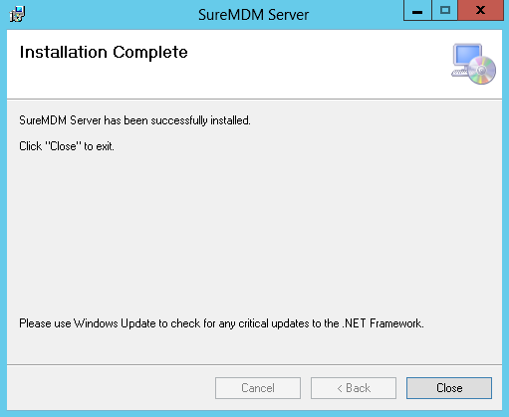
Task: Open the installer system menu icon
Action: (x=17, y=14)
